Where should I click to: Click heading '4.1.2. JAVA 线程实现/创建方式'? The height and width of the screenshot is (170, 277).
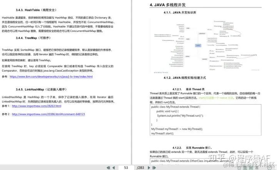pos(185,78)
